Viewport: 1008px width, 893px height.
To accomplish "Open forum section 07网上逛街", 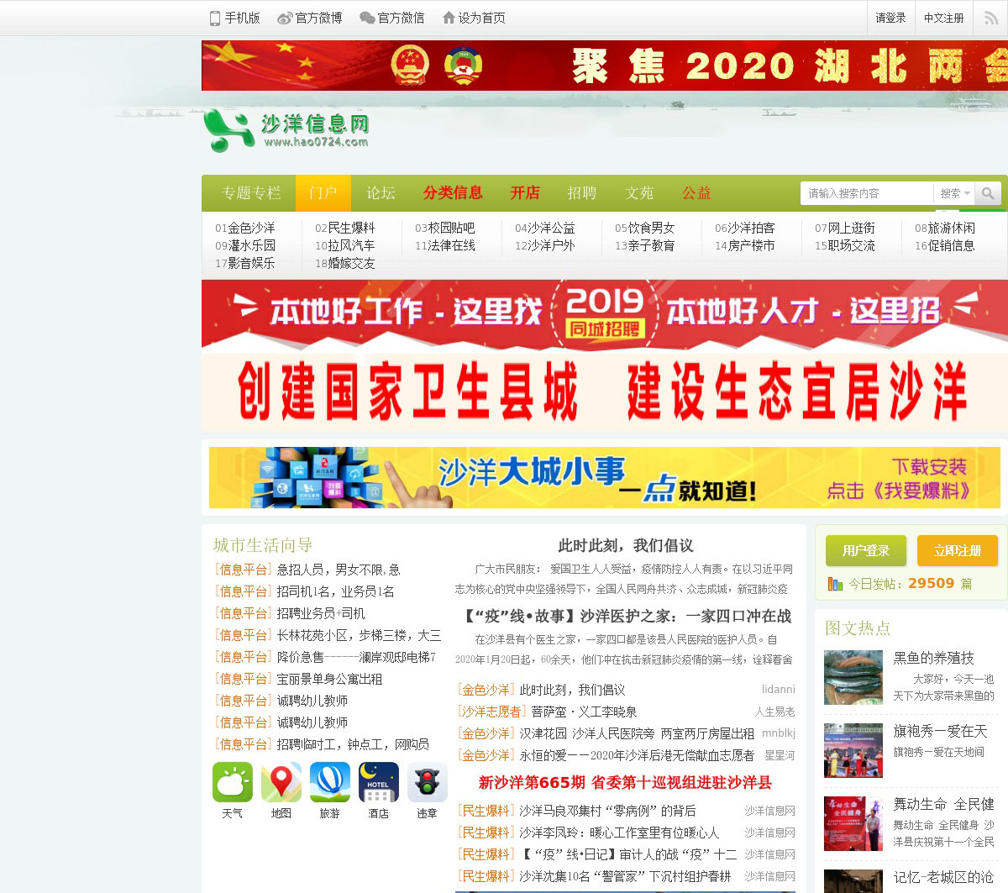I will 844,228.
